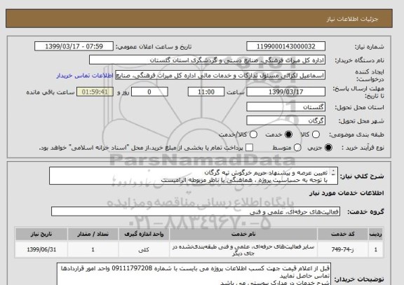
Task: Click the شهر محل تحویل field گرگان
Action: [x=285, y=120]
